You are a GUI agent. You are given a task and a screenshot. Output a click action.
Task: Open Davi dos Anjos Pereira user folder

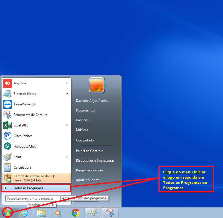coord(92,101)
